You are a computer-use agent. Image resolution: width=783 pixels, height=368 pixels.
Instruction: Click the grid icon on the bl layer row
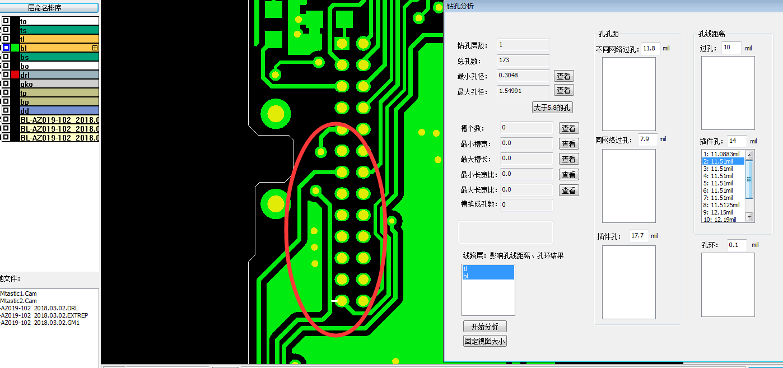pyautogui.click(x=95, y=48)
